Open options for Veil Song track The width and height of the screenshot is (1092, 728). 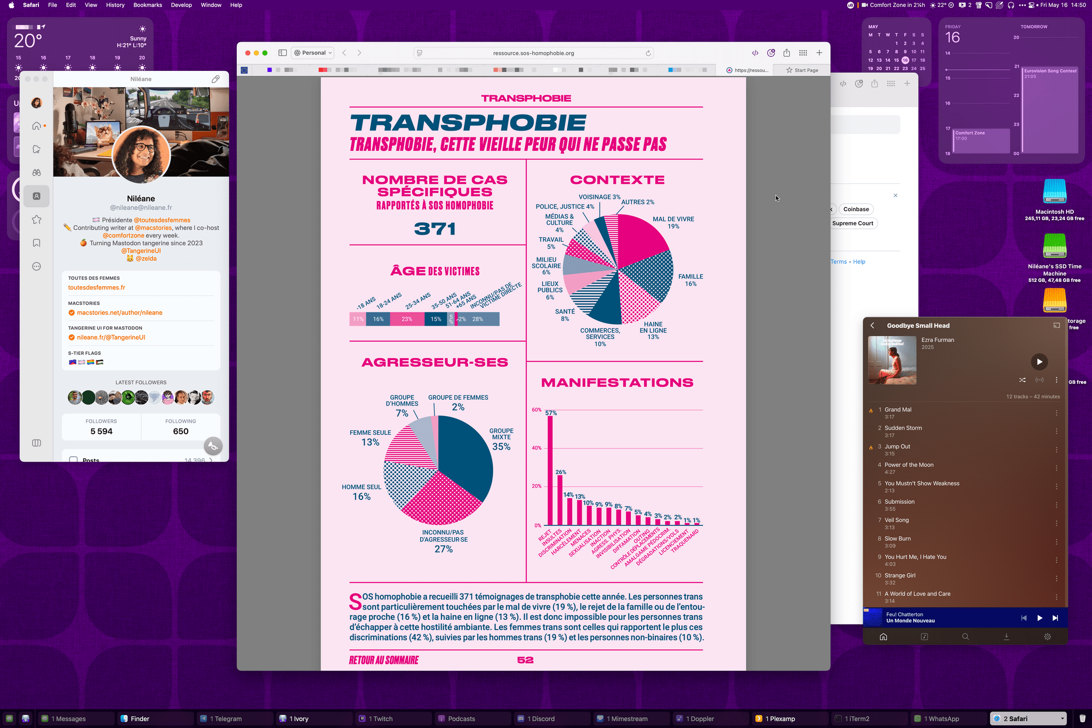1056,523
